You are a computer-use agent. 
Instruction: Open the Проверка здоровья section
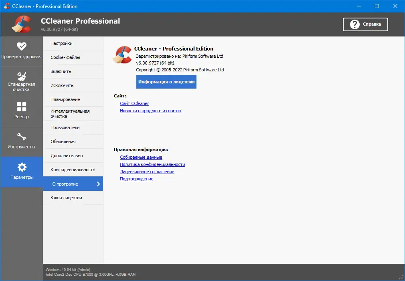click(x=22, y=51)
